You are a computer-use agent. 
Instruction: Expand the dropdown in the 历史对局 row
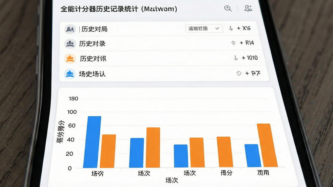[x=204, y=29]
